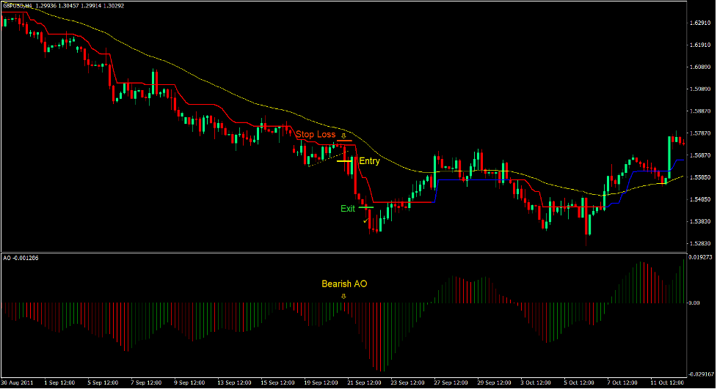Click the green Exit text label
The width and height of the screenshot is (717, 389).
point(348,209)
